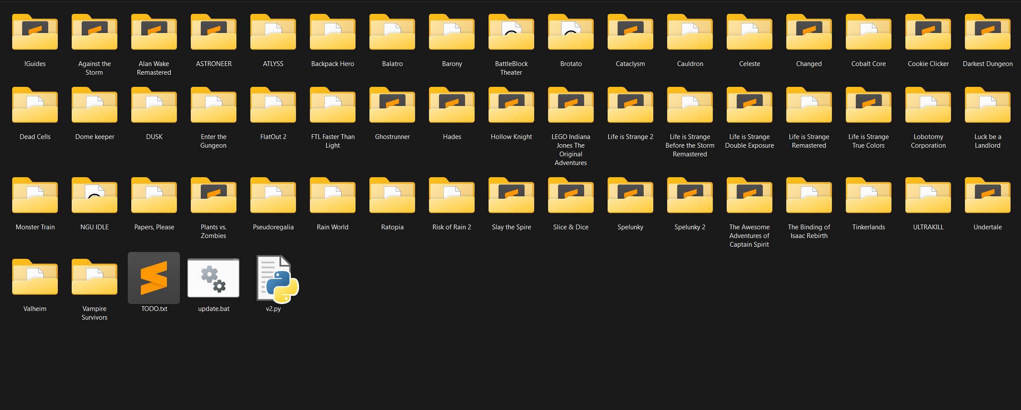The width and height of the screenshot is (1021, 410).
Task: Open the Vampire Survivors folder
Action: [94, 277]
